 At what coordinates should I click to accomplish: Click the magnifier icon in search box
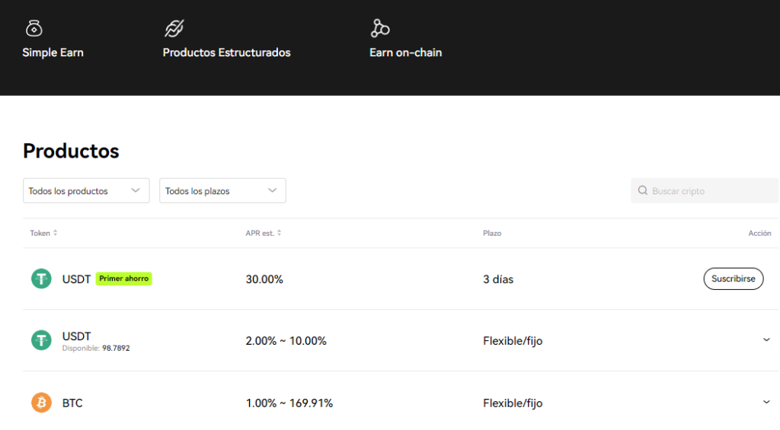click(643, 190)
